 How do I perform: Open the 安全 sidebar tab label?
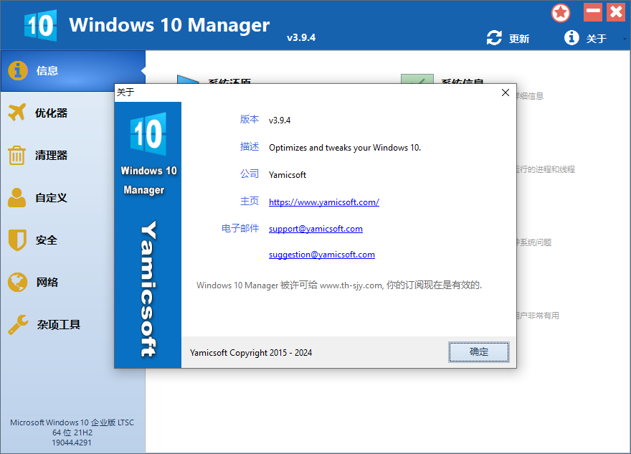47,240
